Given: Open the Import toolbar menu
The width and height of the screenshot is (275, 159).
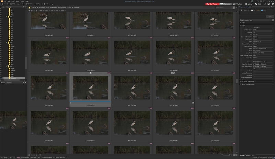Looking at the screenshot, I should [5, 4].
